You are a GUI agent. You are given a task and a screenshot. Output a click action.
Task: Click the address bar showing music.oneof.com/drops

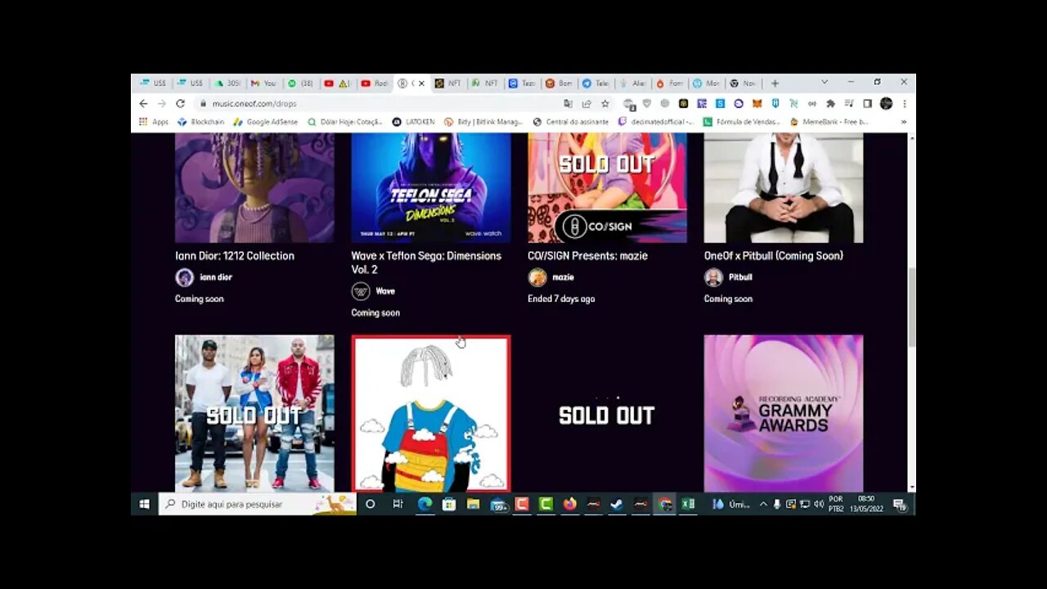pyautogui.click(x=376, y=104)
